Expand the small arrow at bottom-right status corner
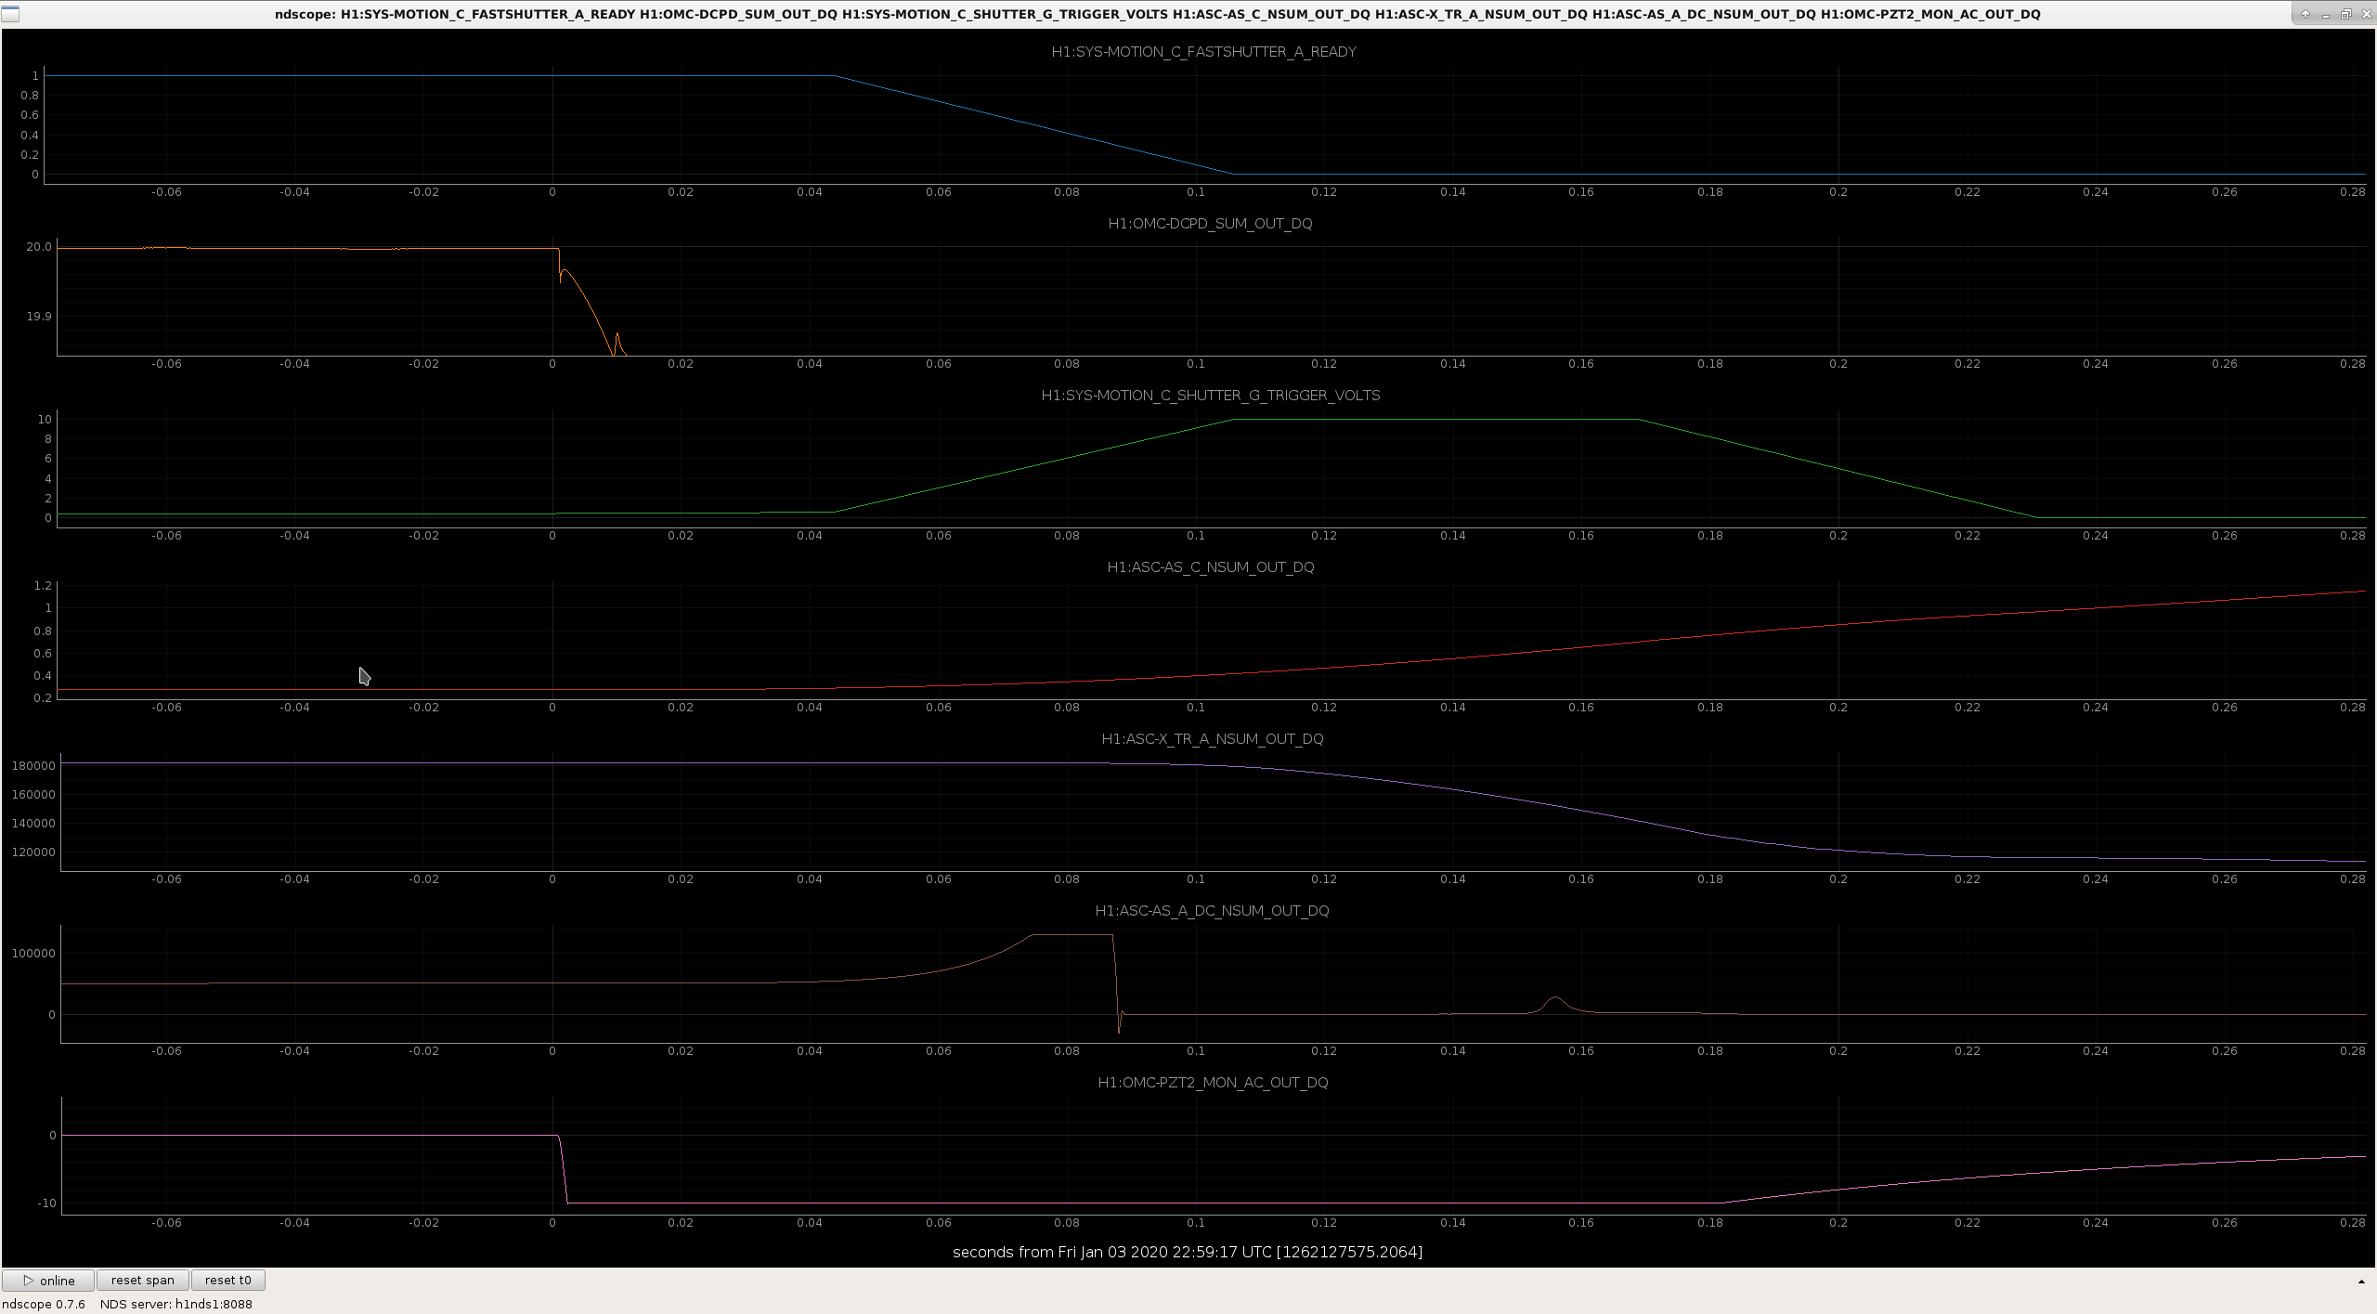Screen dimensions: 2377x1314 (x=2361, y=1281)
